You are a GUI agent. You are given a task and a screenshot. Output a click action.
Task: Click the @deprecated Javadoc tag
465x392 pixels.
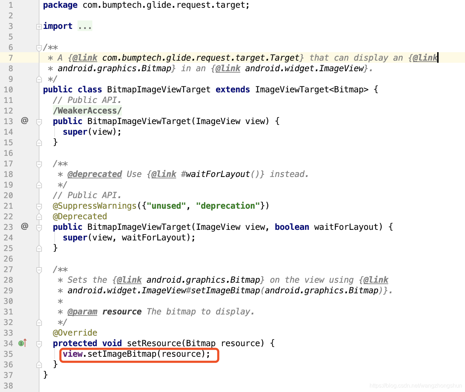pos(94,174)
